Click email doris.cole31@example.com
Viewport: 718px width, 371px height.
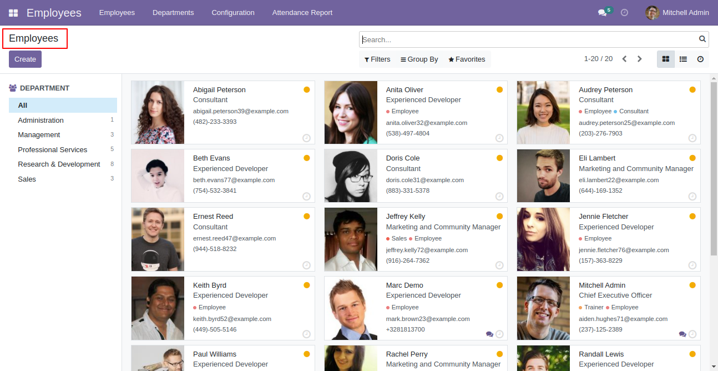pyautogui.click(x=425, y=180)
